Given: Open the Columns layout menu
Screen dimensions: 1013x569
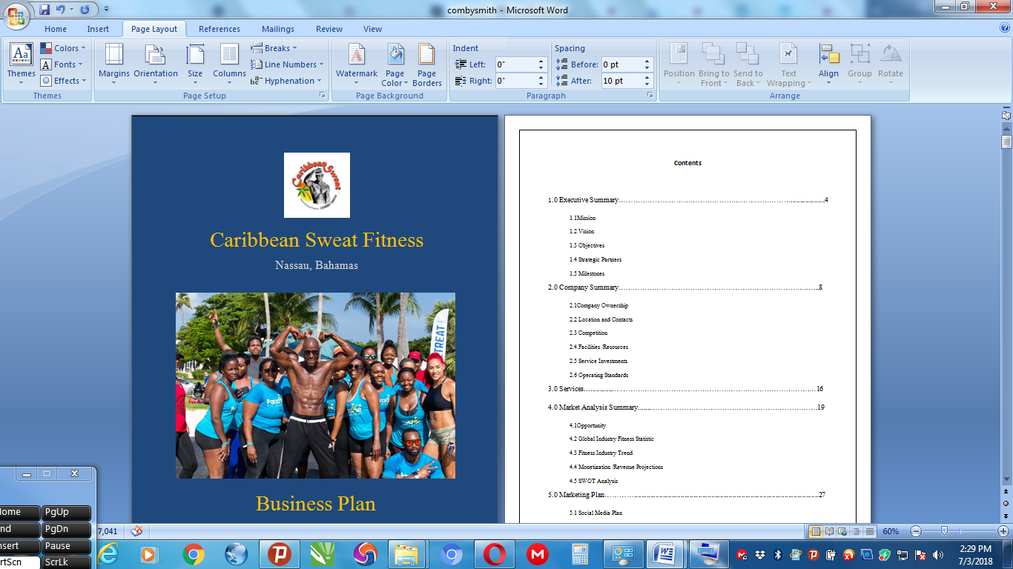Looking at the screenshot, I should (x=229, y=64).
